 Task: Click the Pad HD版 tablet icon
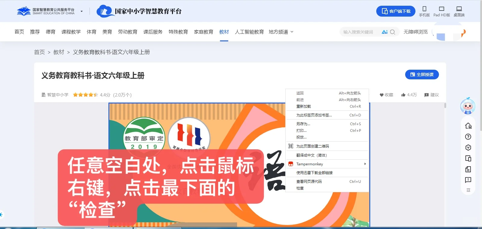(x=442, y=9)
